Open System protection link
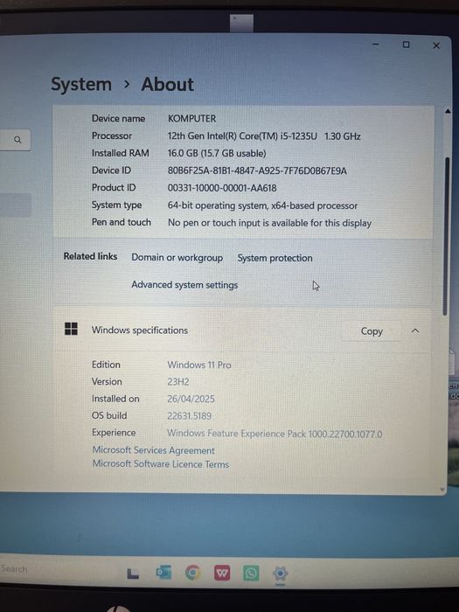Viewport: 459px width, 612px height. click(275, 258)
